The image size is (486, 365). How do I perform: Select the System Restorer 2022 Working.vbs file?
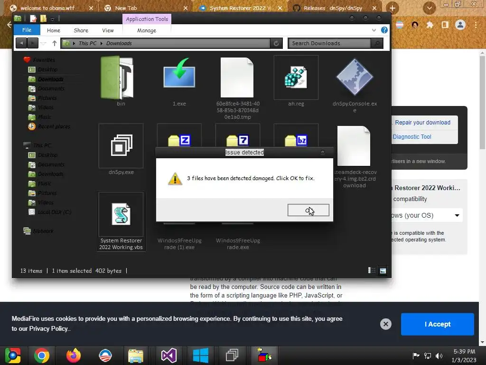(121, 221)
